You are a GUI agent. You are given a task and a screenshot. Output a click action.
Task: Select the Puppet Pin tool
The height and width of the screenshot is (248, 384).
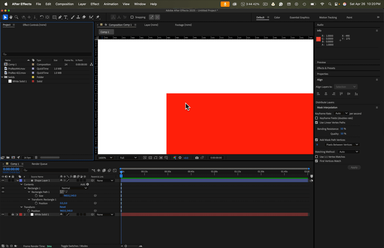98,17
